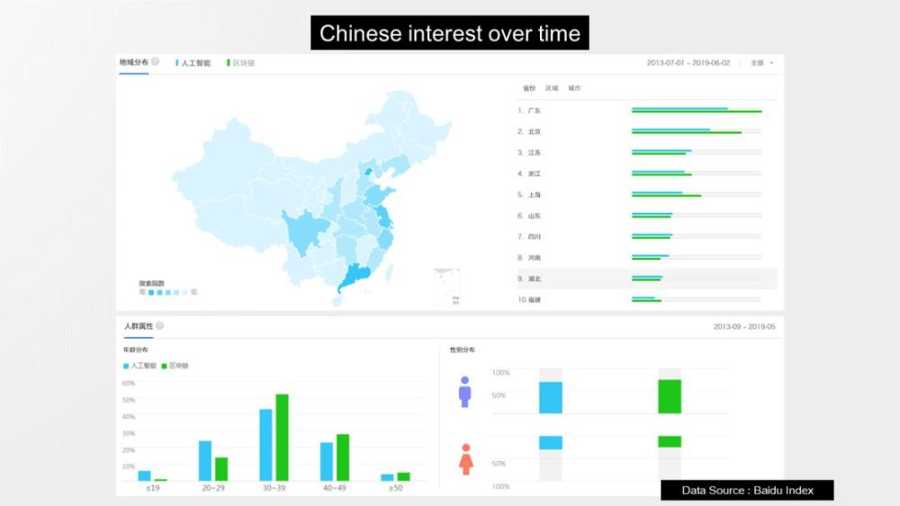
Task: Click the 性别分布 chart heading
Action: click(462, 350)
